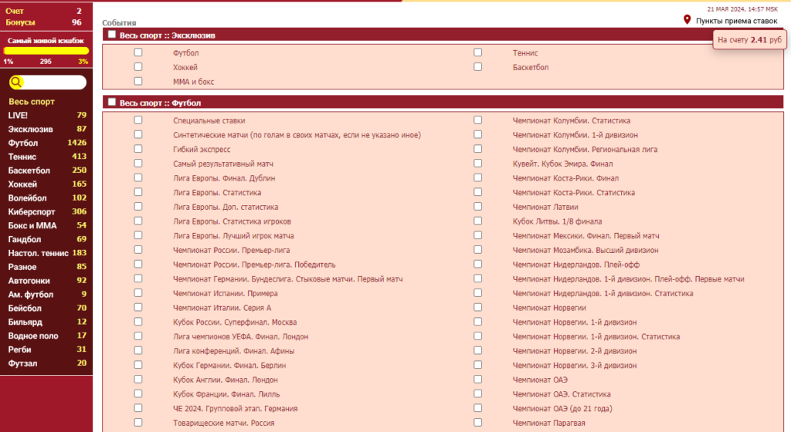Click Кубок Германии. Финал. Берлин text
This screenshot has height=432, width=791.
tap(229, 366)
